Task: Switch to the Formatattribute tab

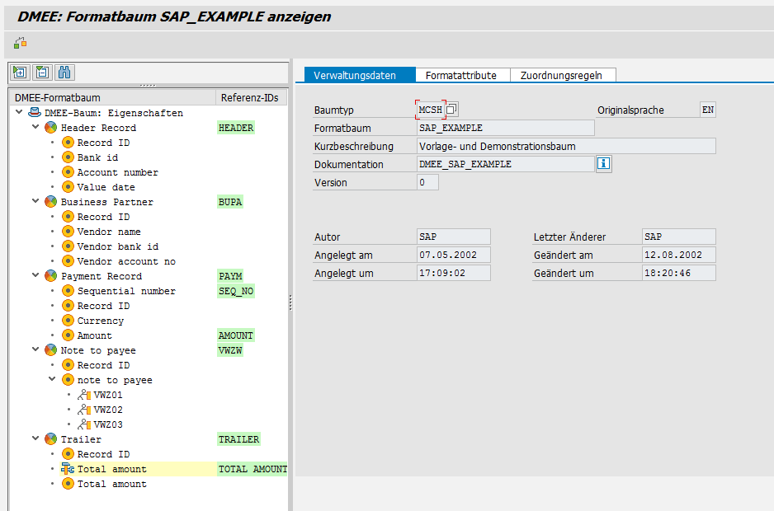Action: 460,75
